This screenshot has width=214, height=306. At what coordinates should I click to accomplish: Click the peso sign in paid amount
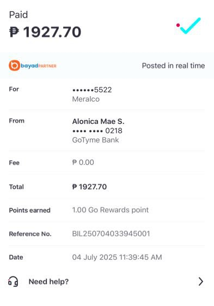(14, 32)
